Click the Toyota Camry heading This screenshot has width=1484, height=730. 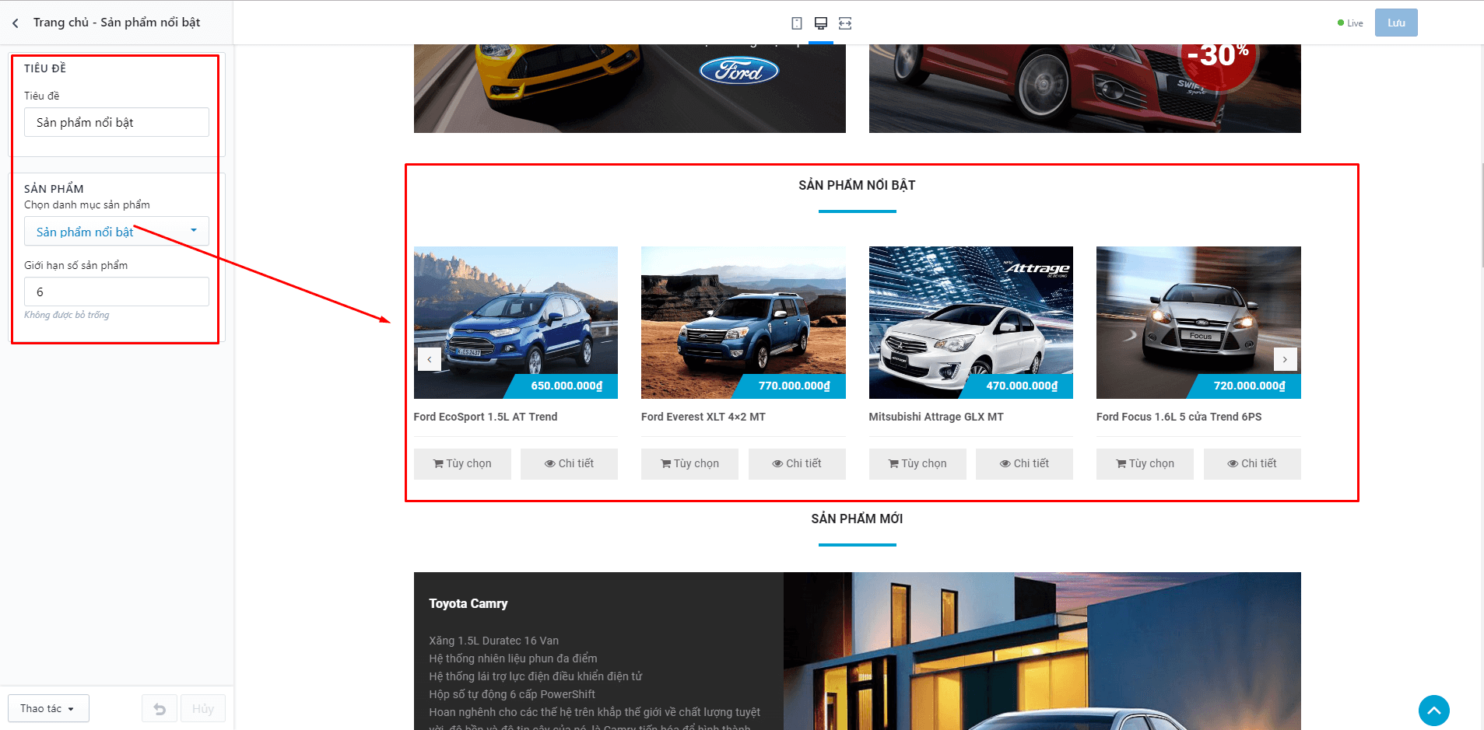click(468, 603)
